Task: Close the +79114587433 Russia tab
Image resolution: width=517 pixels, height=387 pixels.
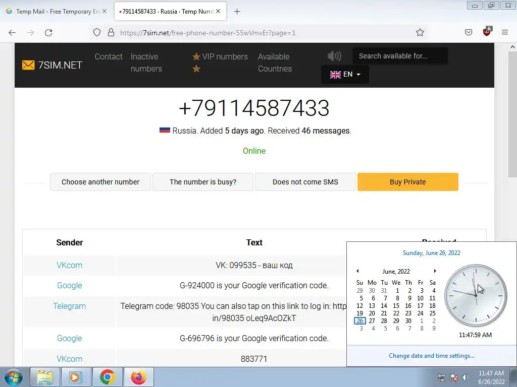Action: pos(218,11)
